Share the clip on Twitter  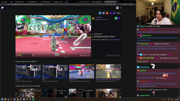[100, 13]
